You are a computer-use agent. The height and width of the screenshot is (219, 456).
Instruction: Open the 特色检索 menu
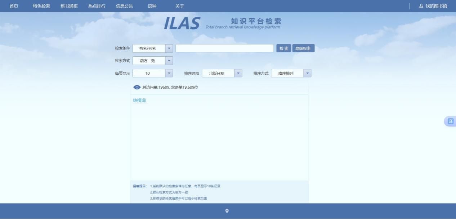41,6
